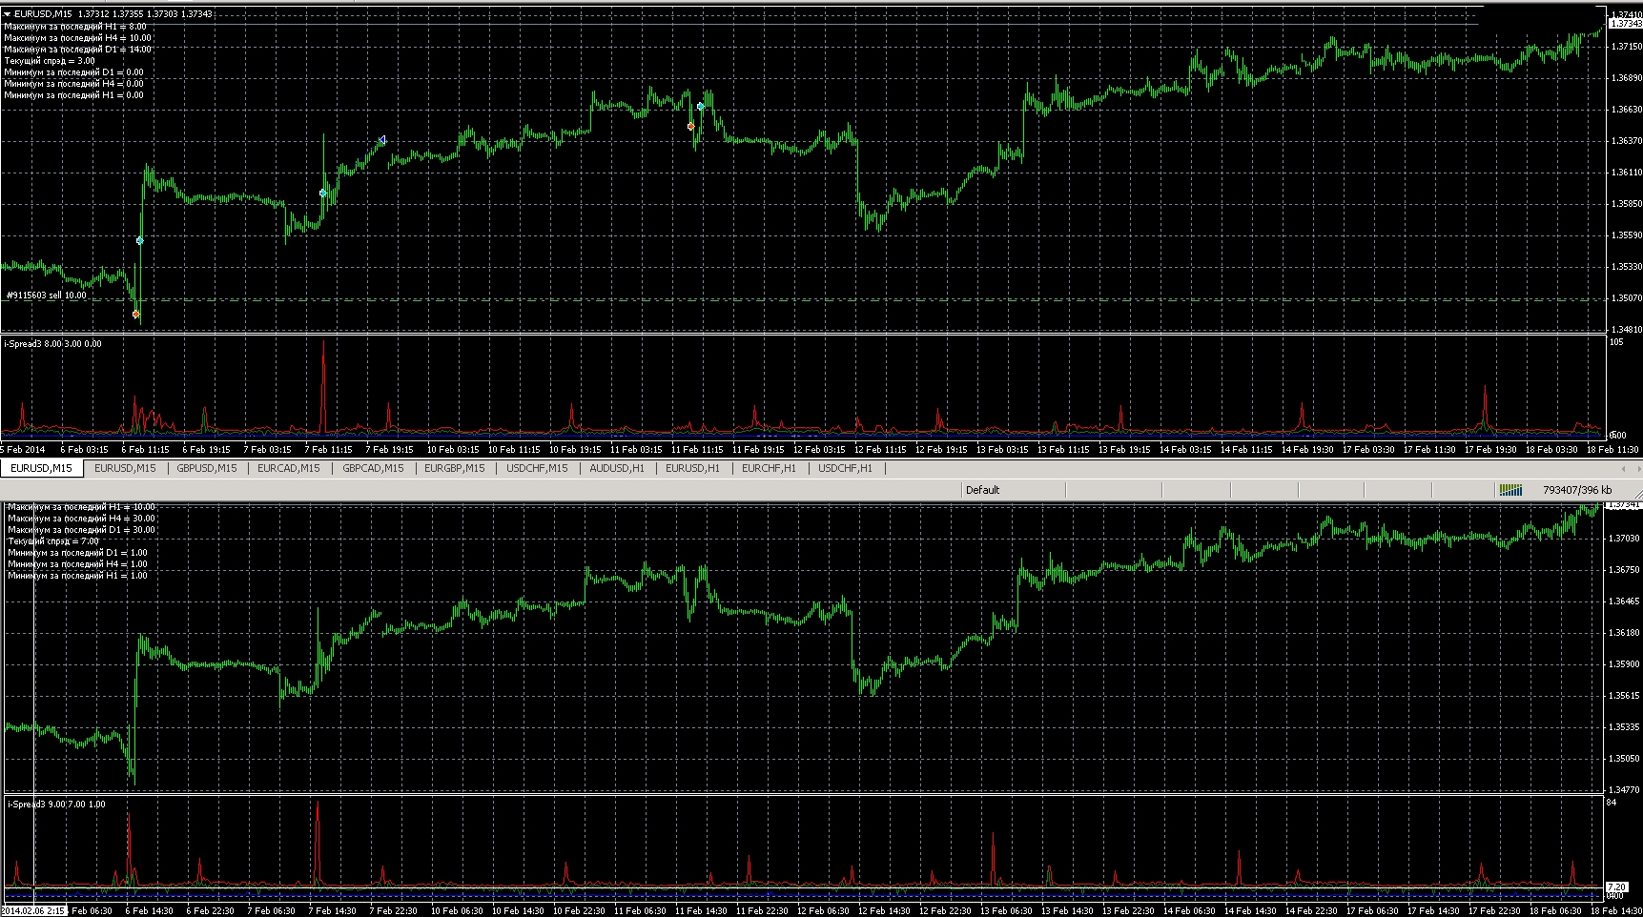Click the cyan trade marker on 7 Feb candle
The height and width of the screenshot is (917, 1643).
tap(323, 193)
